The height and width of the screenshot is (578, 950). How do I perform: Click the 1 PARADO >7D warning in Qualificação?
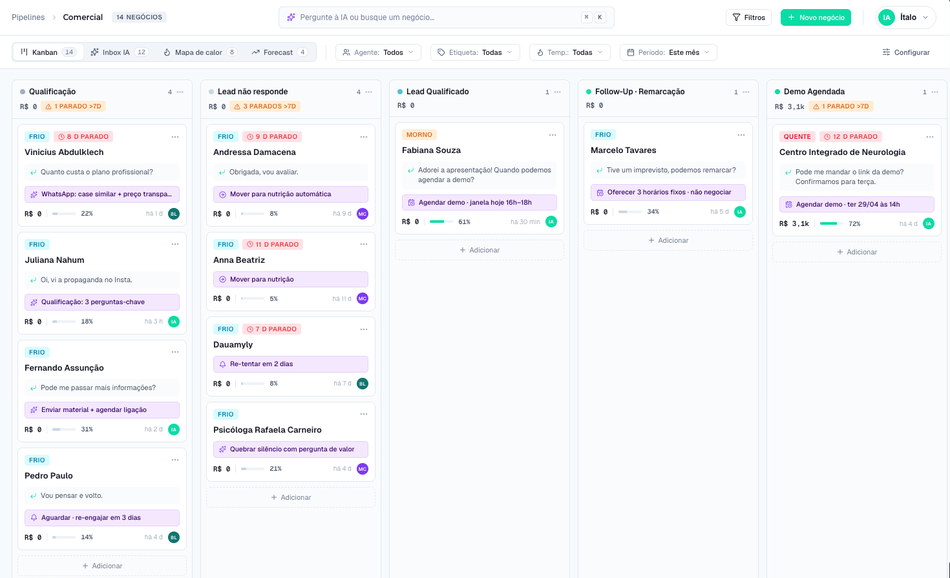(73, 107)
